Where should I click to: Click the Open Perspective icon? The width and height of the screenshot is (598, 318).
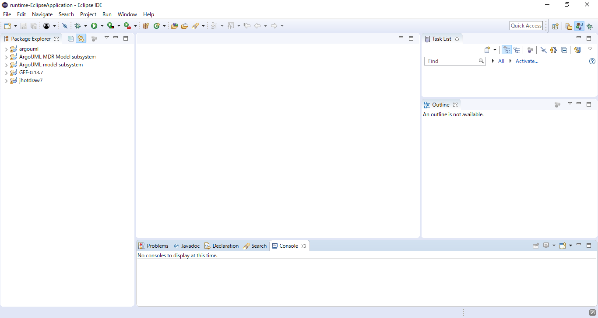pos(555,26)
